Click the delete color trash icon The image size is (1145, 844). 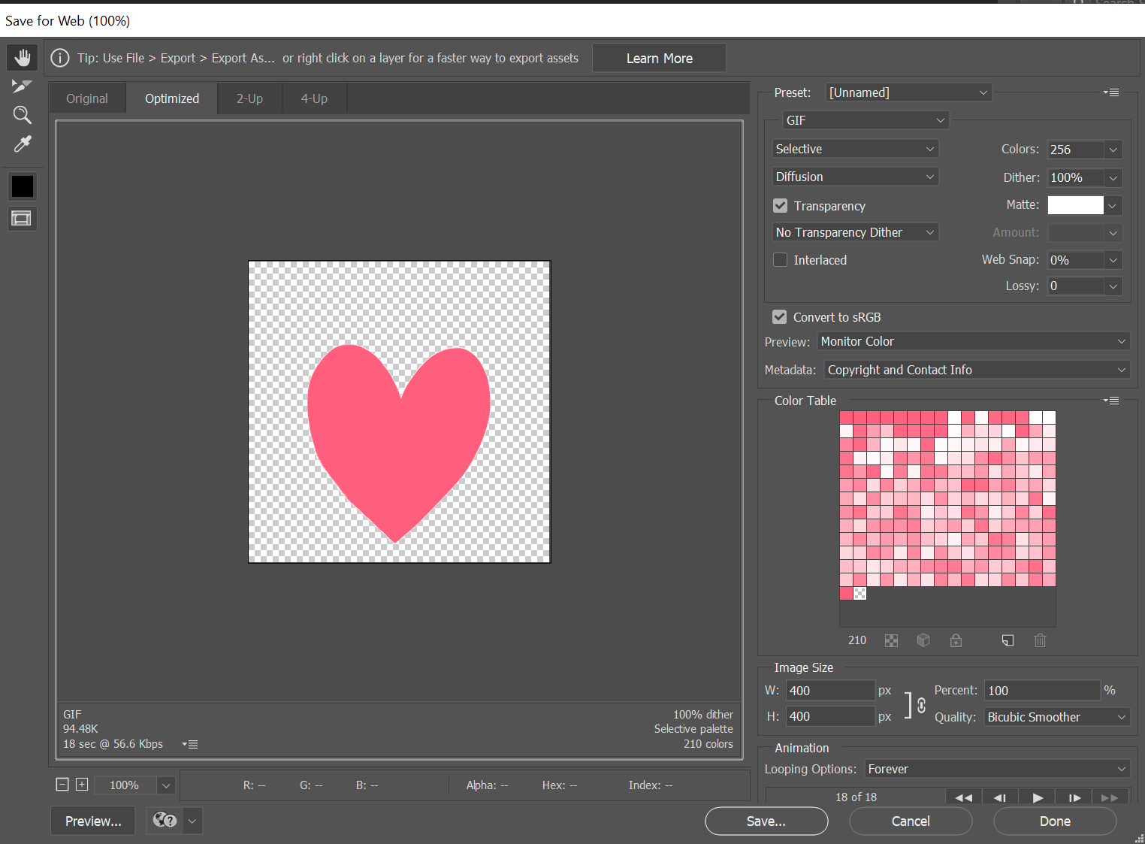pyautogui.click(x=1040, y=640)
